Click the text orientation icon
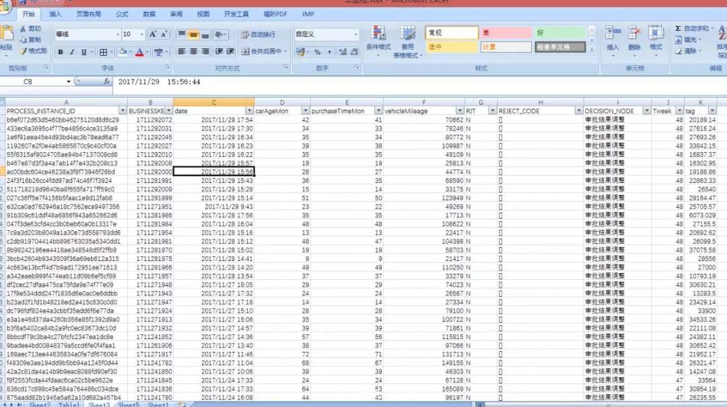This screenshot has width=727, height=407. 219,34
